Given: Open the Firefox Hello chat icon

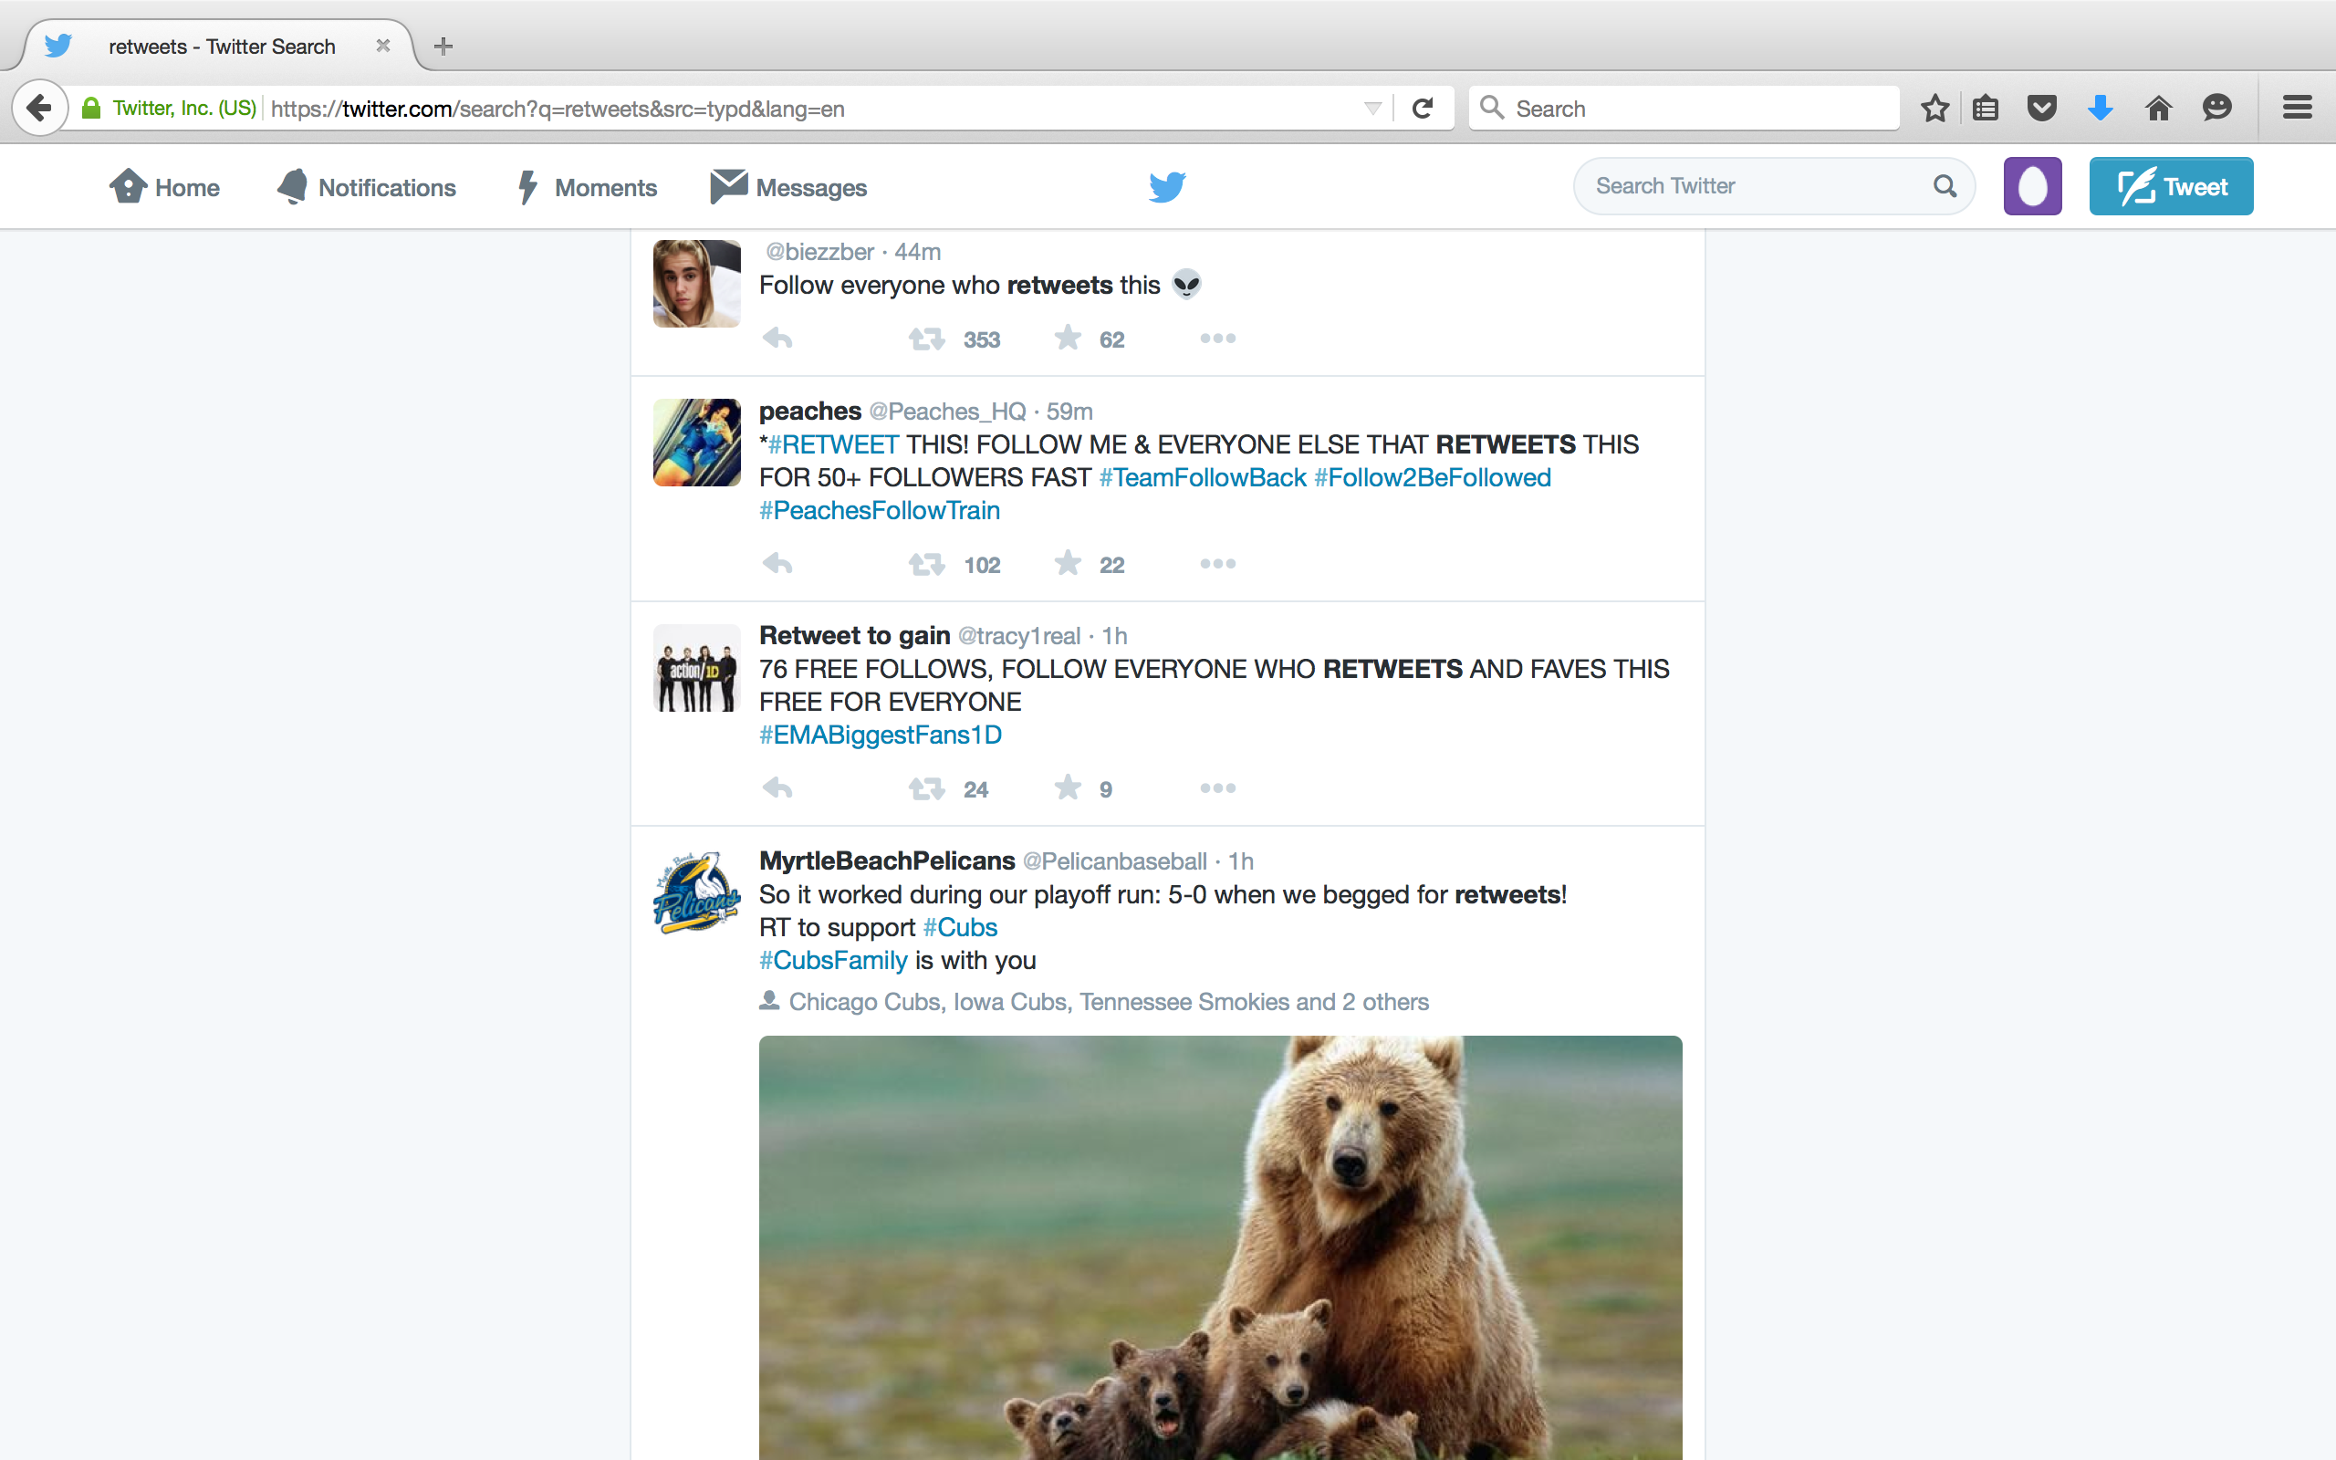Looking at the screenshot, I should click(2217, 107).
